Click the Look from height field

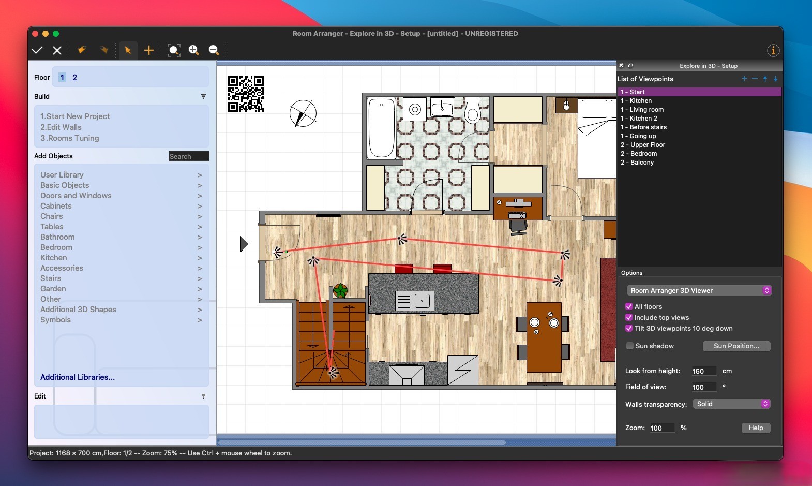click(704, 371)
